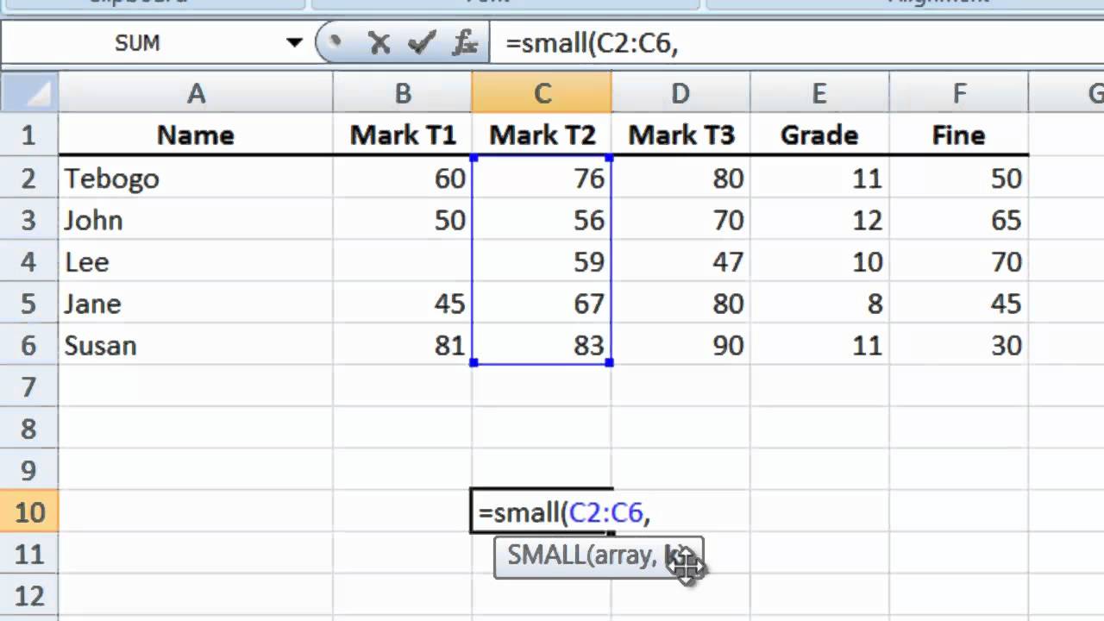Click the 'Grade' header cell

tap(819, 135)
